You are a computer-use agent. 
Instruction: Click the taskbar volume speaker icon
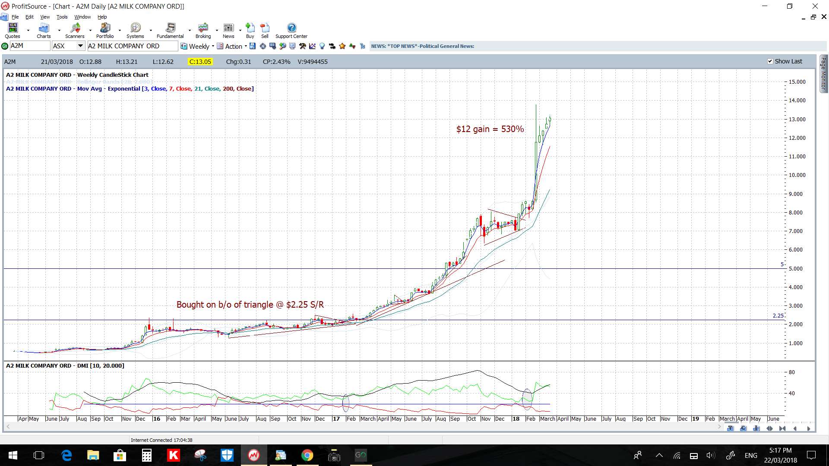pos(711,455)
